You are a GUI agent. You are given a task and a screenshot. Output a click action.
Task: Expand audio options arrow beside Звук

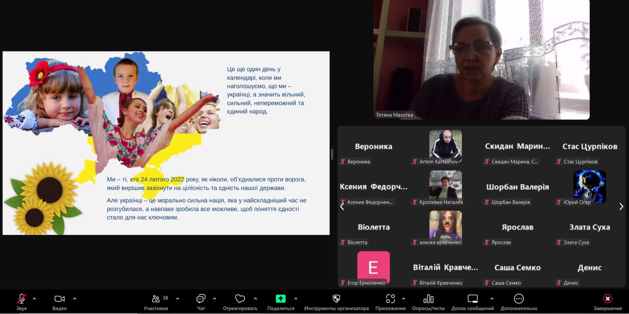point(34,298)
